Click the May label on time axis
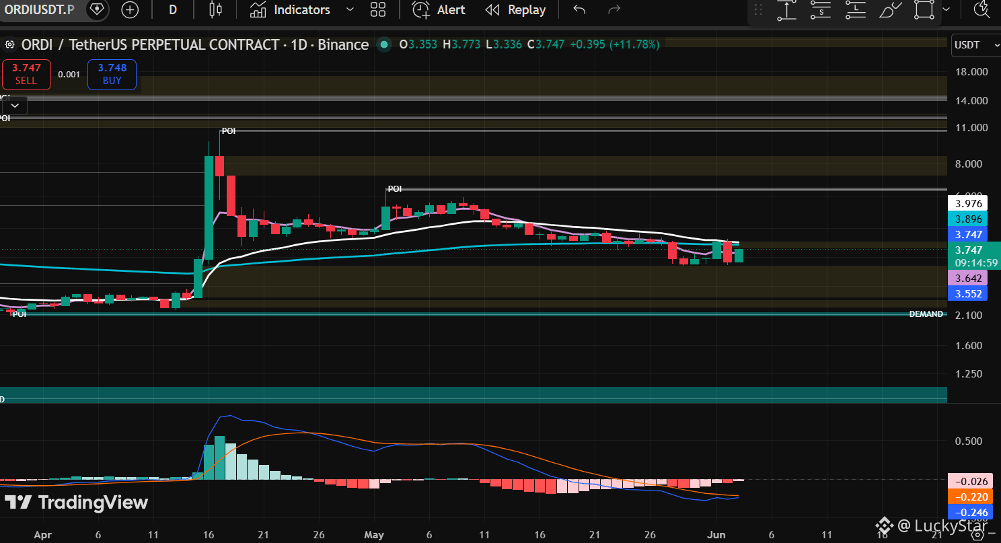The image size is (1001, 543). coord(373,534)
